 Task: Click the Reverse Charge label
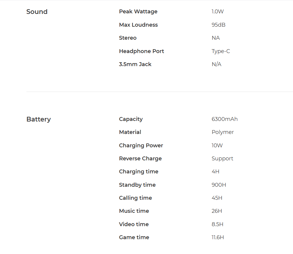pos(140,159)
